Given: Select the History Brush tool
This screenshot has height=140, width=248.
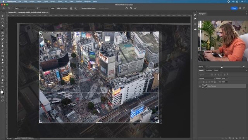Looking at the screenshot, I should coord(3,49).
